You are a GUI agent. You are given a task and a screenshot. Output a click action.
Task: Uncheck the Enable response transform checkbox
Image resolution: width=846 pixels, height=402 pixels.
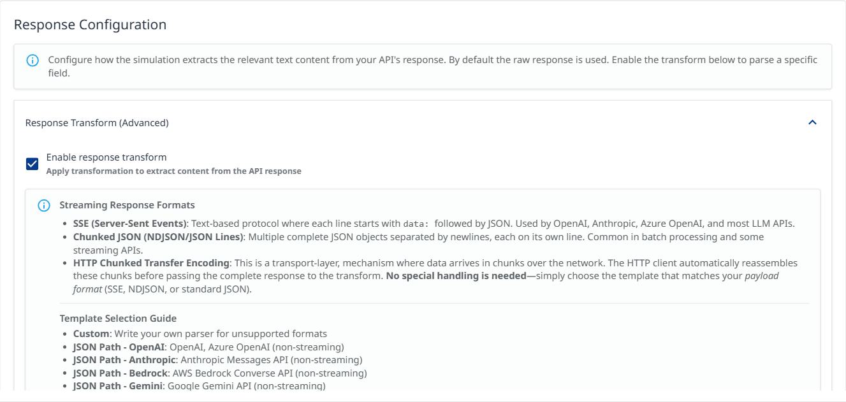(x=32, y=164)
